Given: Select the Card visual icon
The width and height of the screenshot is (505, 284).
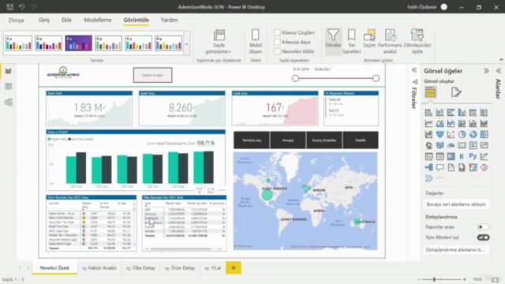Looking at the screenshot, I should tap(462, 145).
